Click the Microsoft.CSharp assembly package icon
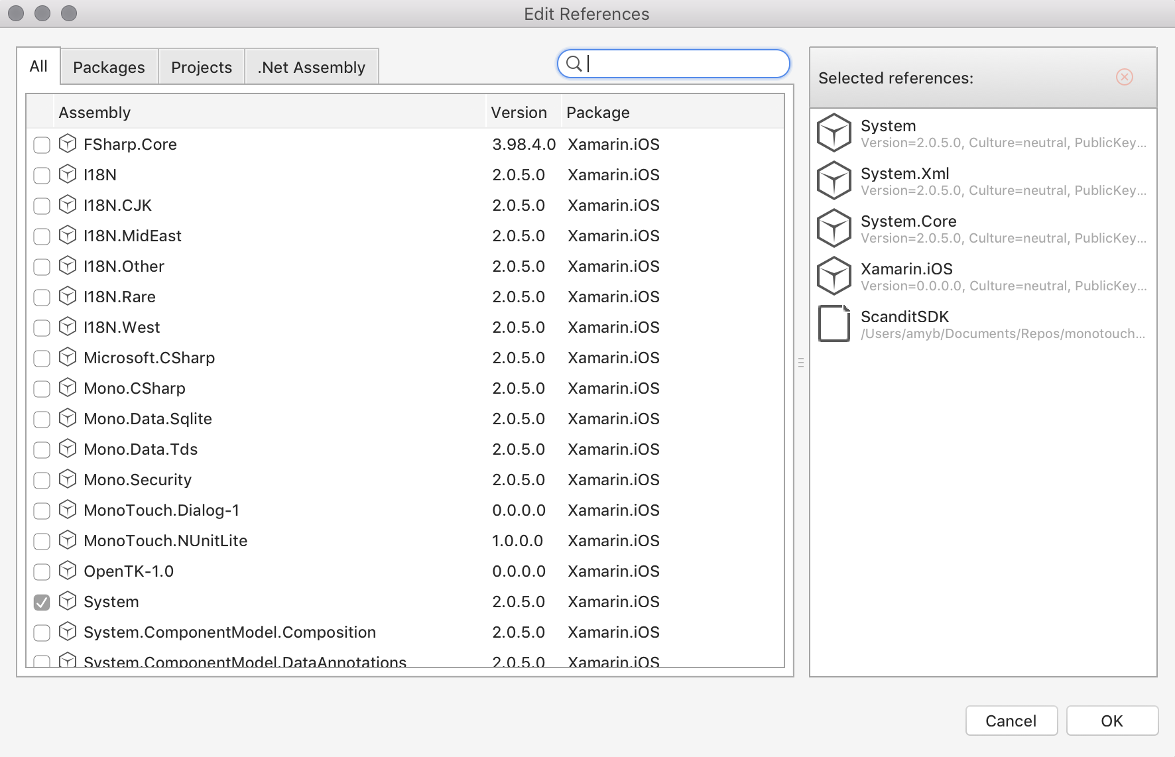Screen dimensions: 1175x757 coord(68,357)
